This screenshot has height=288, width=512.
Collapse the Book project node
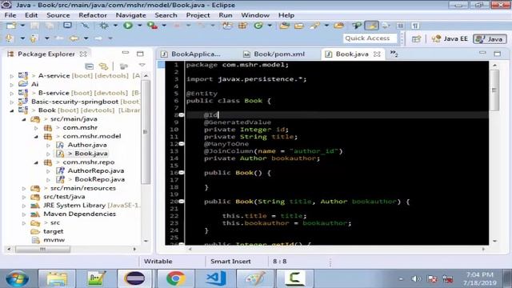(x=12, y=110)
